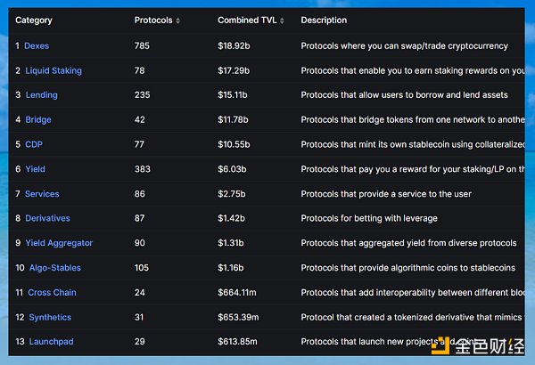View the Yield category page
This screenshot has width=535, height=365.
point(35,169)
